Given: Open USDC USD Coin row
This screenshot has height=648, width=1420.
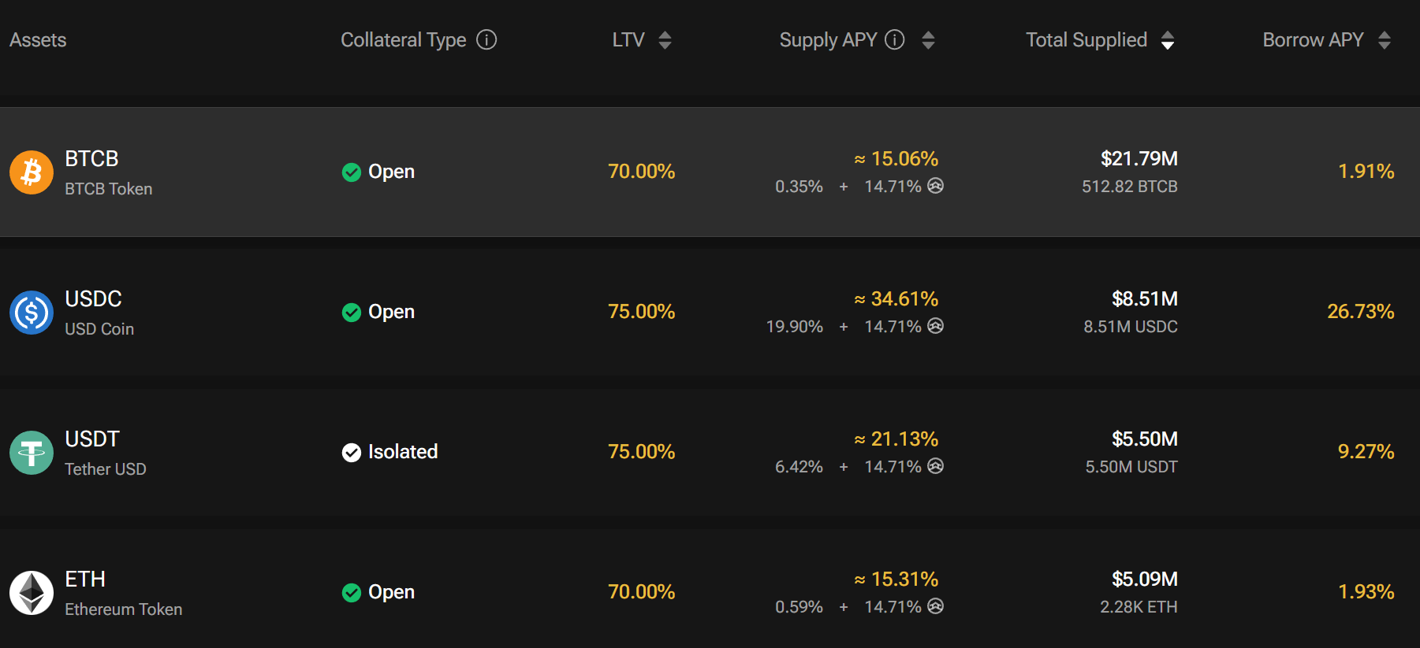Looking at the screenshot, I should pyautogui.click(x=710, y=312).
